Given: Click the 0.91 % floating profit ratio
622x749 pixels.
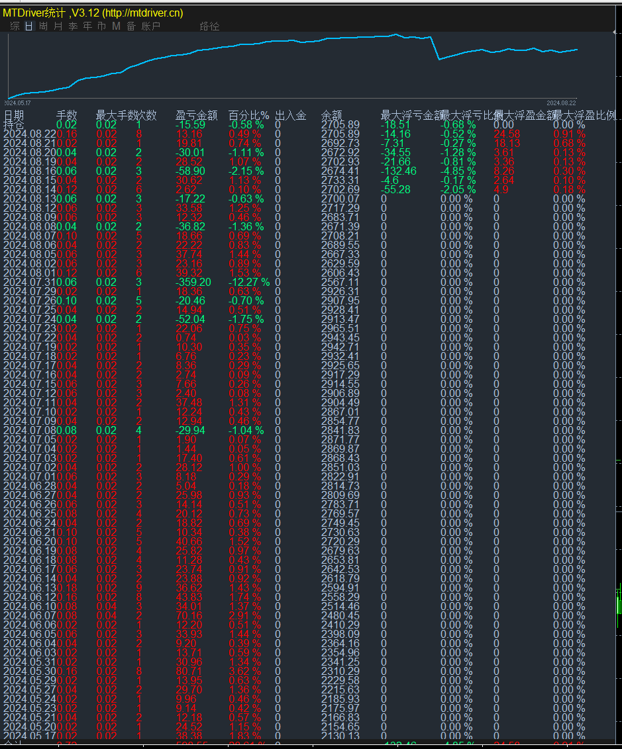Looking at the screenshot, I should (x=570, y=134).
